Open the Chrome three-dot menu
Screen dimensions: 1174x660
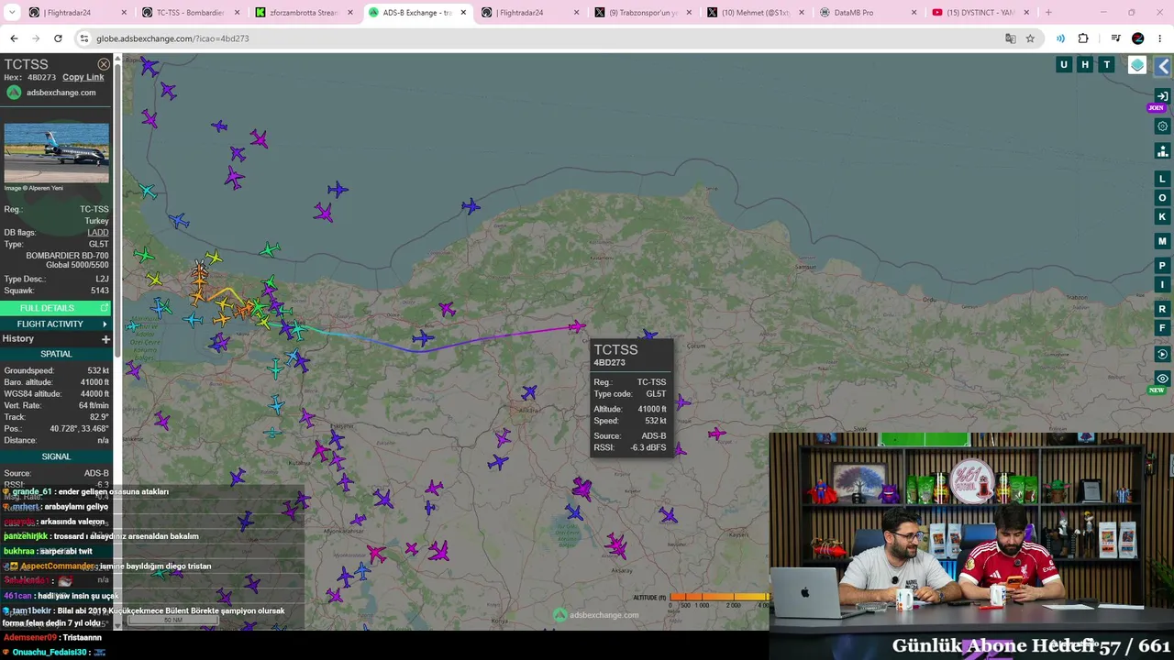pos(1160,38)
